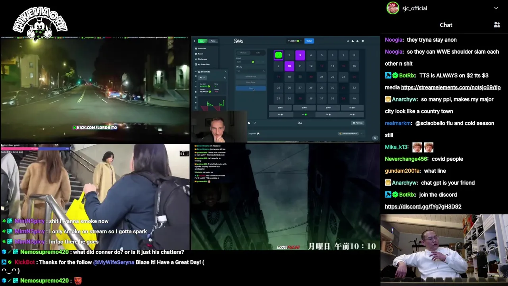Switch to the Casino tab
The height and width of the screenshot is (286, 508).
point(202,41)
